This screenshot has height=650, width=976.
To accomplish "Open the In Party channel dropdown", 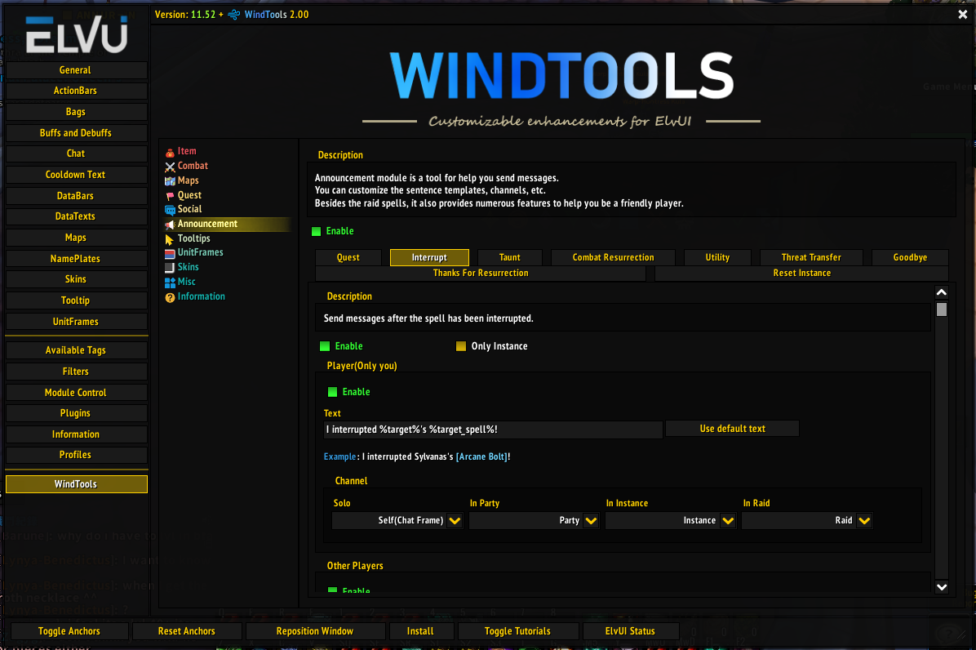I will [591, 521].
